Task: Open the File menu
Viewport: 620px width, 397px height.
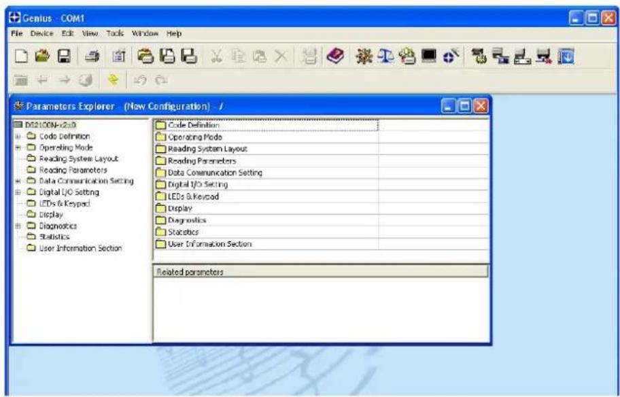Action: coord(17,33)
